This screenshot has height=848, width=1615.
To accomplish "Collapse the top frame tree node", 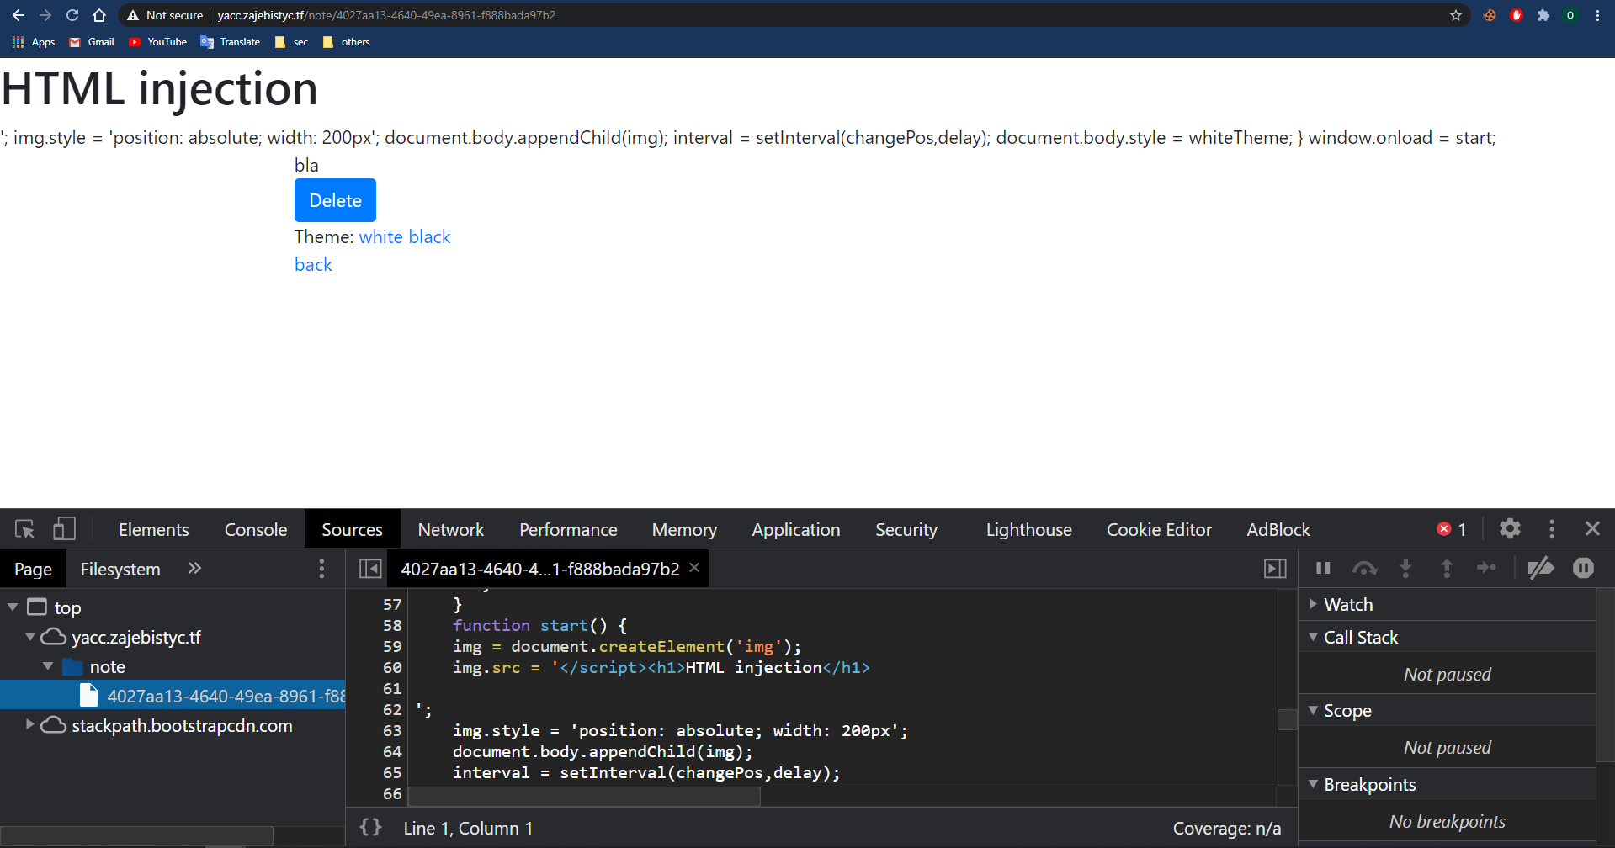I will 13,607.
